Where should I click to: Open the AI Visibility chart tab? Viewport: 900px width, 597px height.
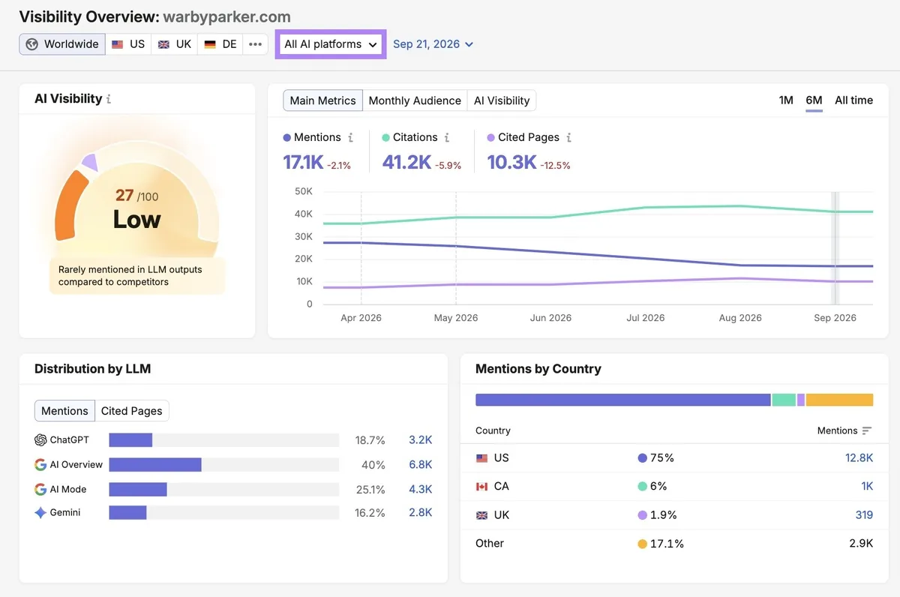(502, 100)
